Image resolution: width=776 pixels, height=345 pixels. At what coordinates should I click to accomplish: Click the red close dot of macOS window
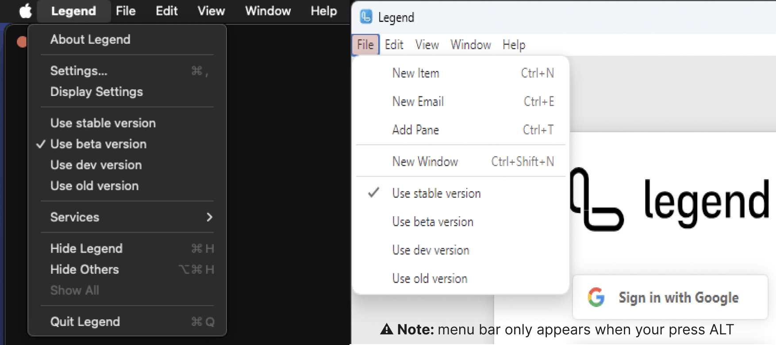(x=21, y=42)
